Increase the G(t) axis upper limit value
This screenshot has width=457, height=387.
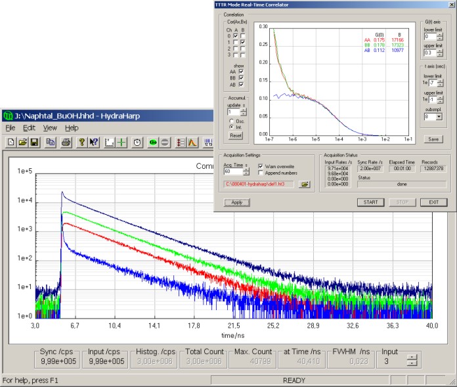pyautogui.click(x=439, y=52)
